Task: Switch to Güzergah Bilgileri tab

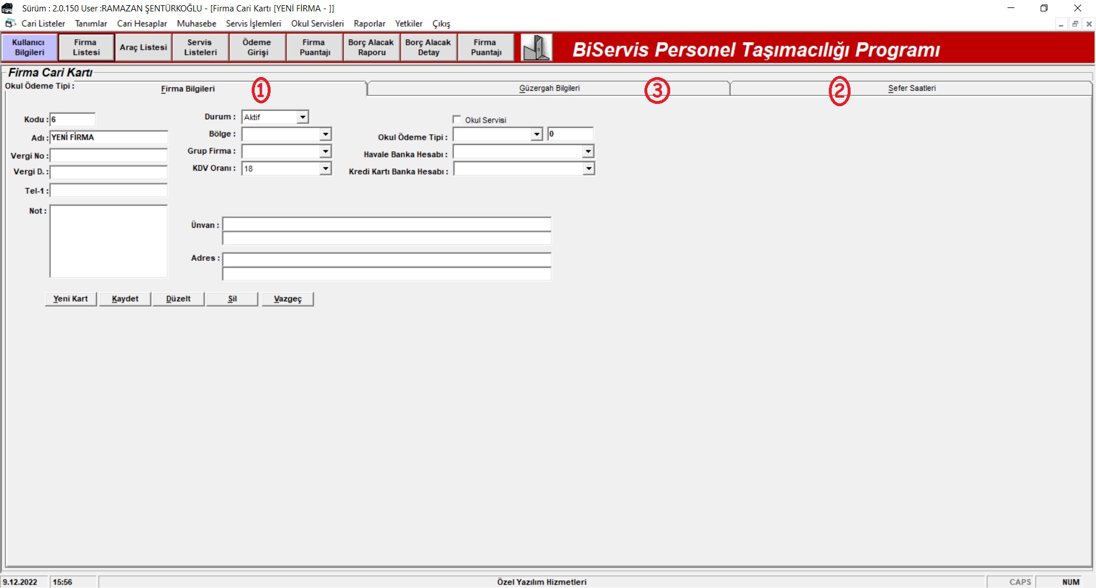Action: (549, 88)
